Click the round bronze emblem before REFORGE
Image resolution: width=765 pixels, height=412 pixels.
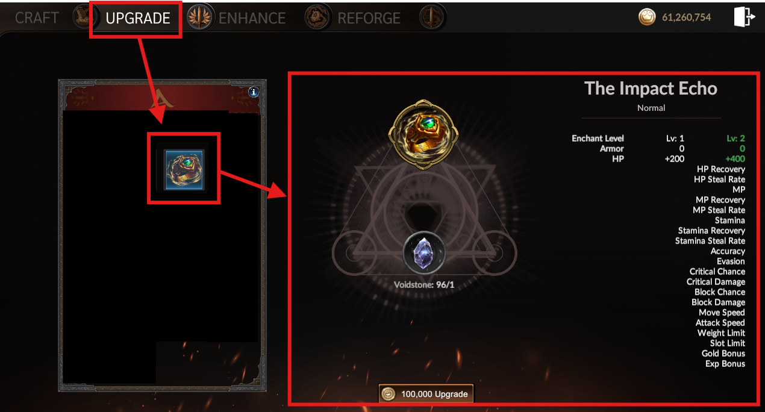coord(317,17)
